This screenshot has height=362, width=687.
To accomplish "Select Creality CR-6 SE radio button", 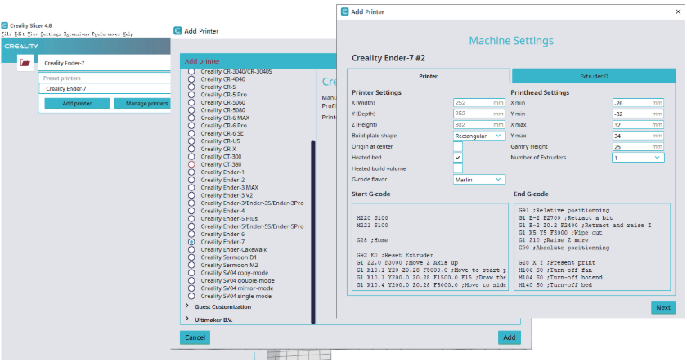I will tap(191, 133).
